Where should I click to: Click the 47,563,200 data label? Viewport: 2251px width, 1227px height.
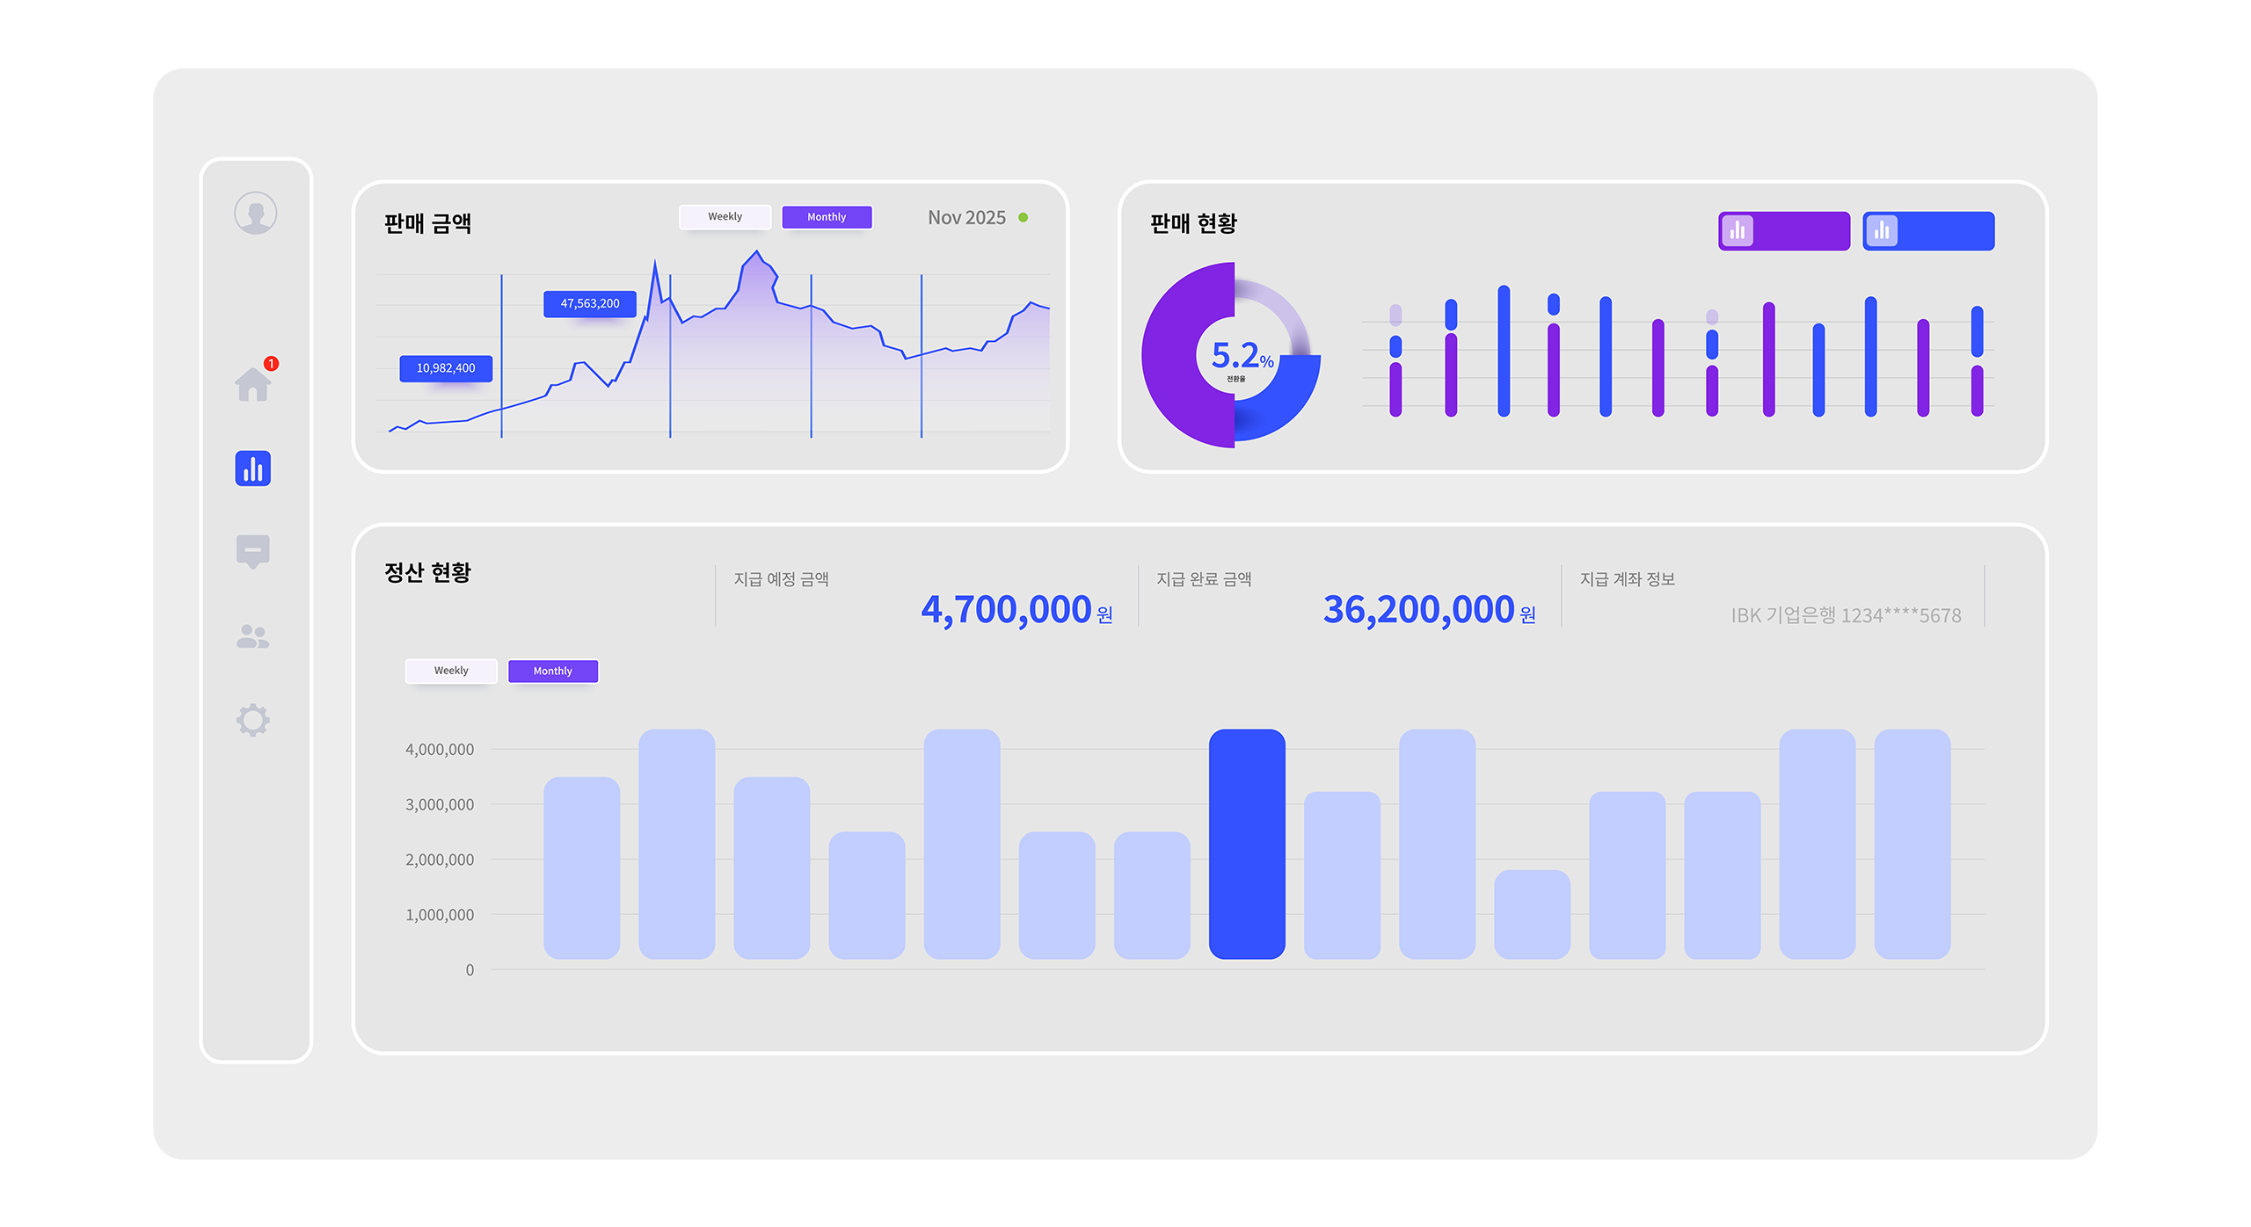click(589, 303)
